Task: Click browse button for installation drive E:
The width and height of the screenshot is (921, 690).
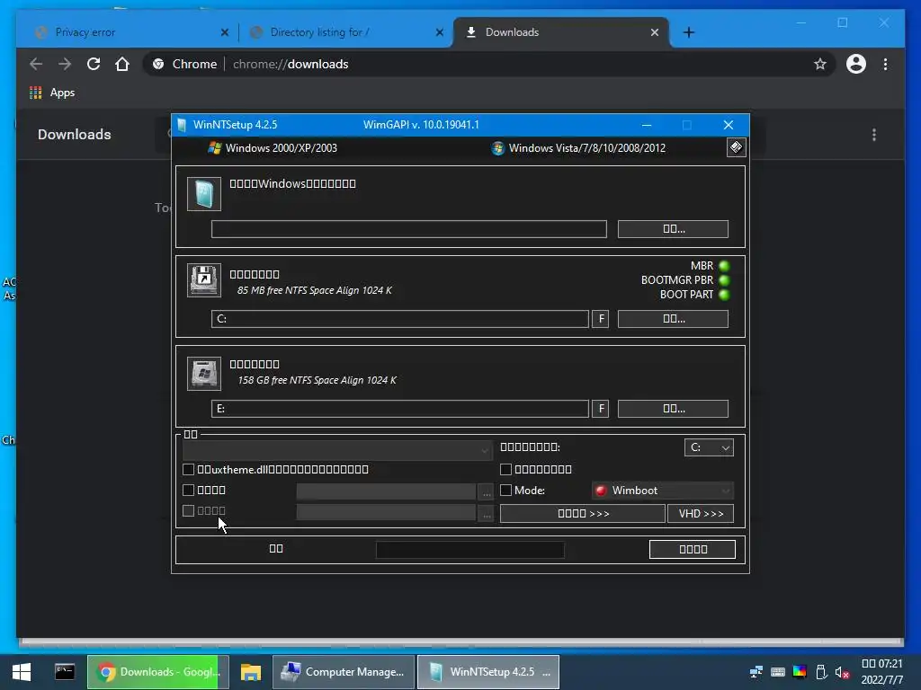Action: click(x=673, y=409)
